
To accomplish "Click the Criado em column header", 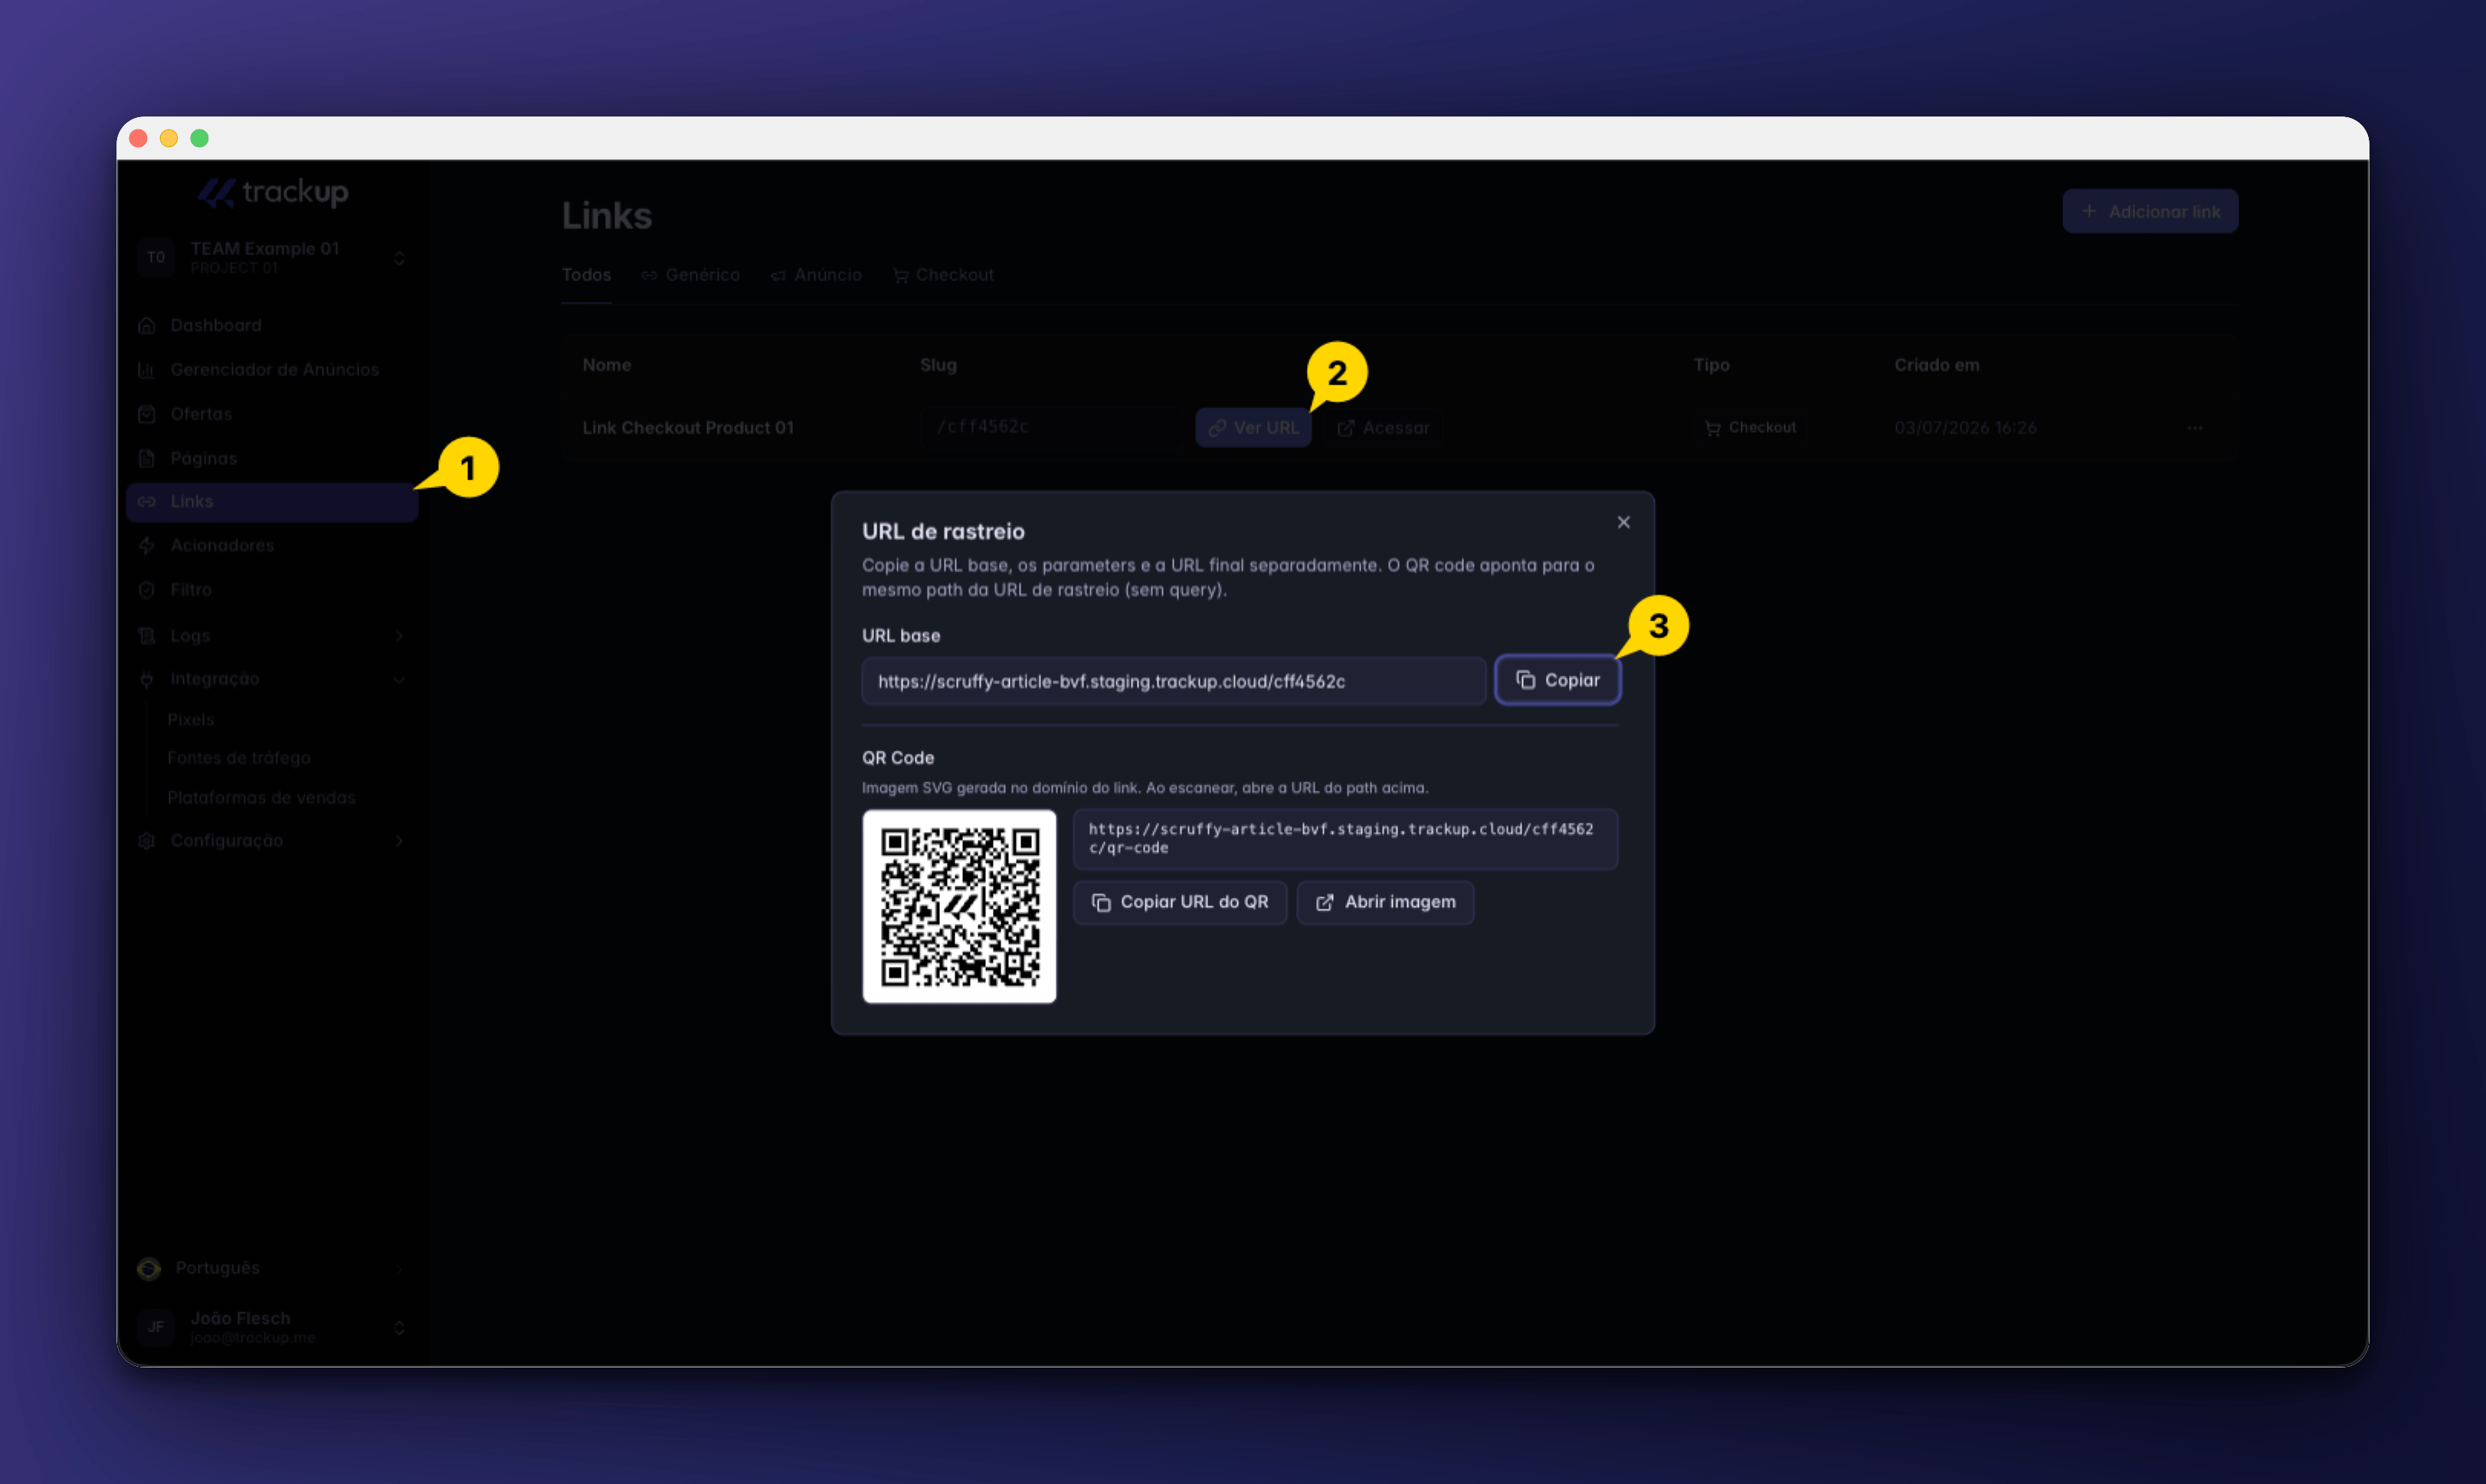I will click(1936, 365).
